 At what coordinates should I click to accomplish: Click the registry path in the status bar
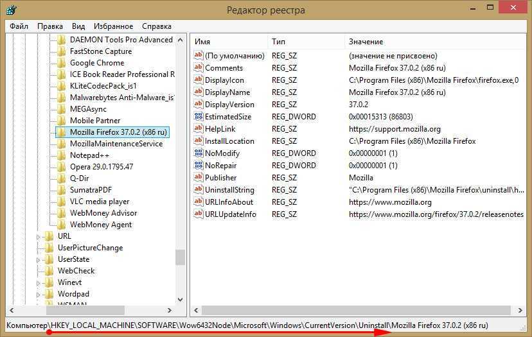(247, 325)
